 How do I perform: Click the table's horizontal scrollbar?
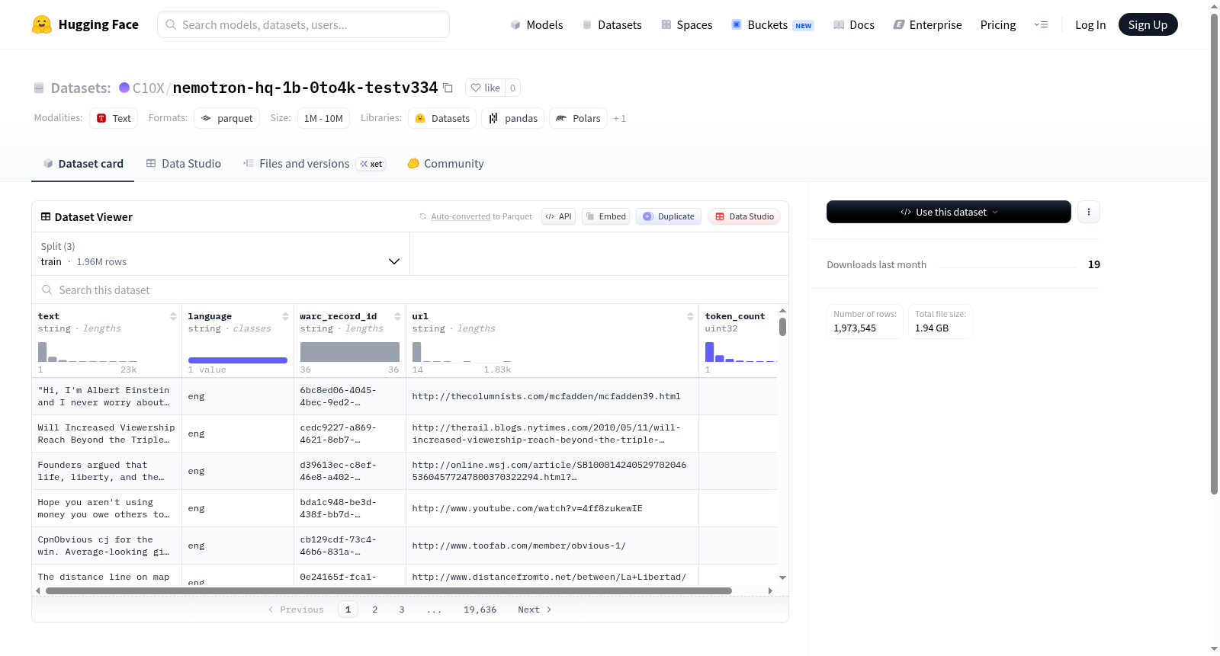(x=389, y=590)
